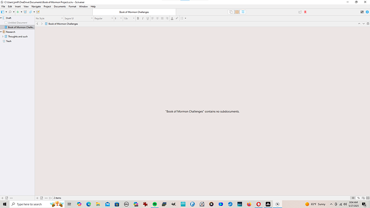This screenshot has width=370, height=208.
Task: Toggle the blue Inspector info icon
Action: (x=367, y=12)
